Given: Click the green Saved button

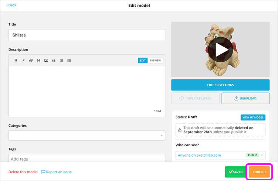Looking at the screenshot, I should [235, 172].
